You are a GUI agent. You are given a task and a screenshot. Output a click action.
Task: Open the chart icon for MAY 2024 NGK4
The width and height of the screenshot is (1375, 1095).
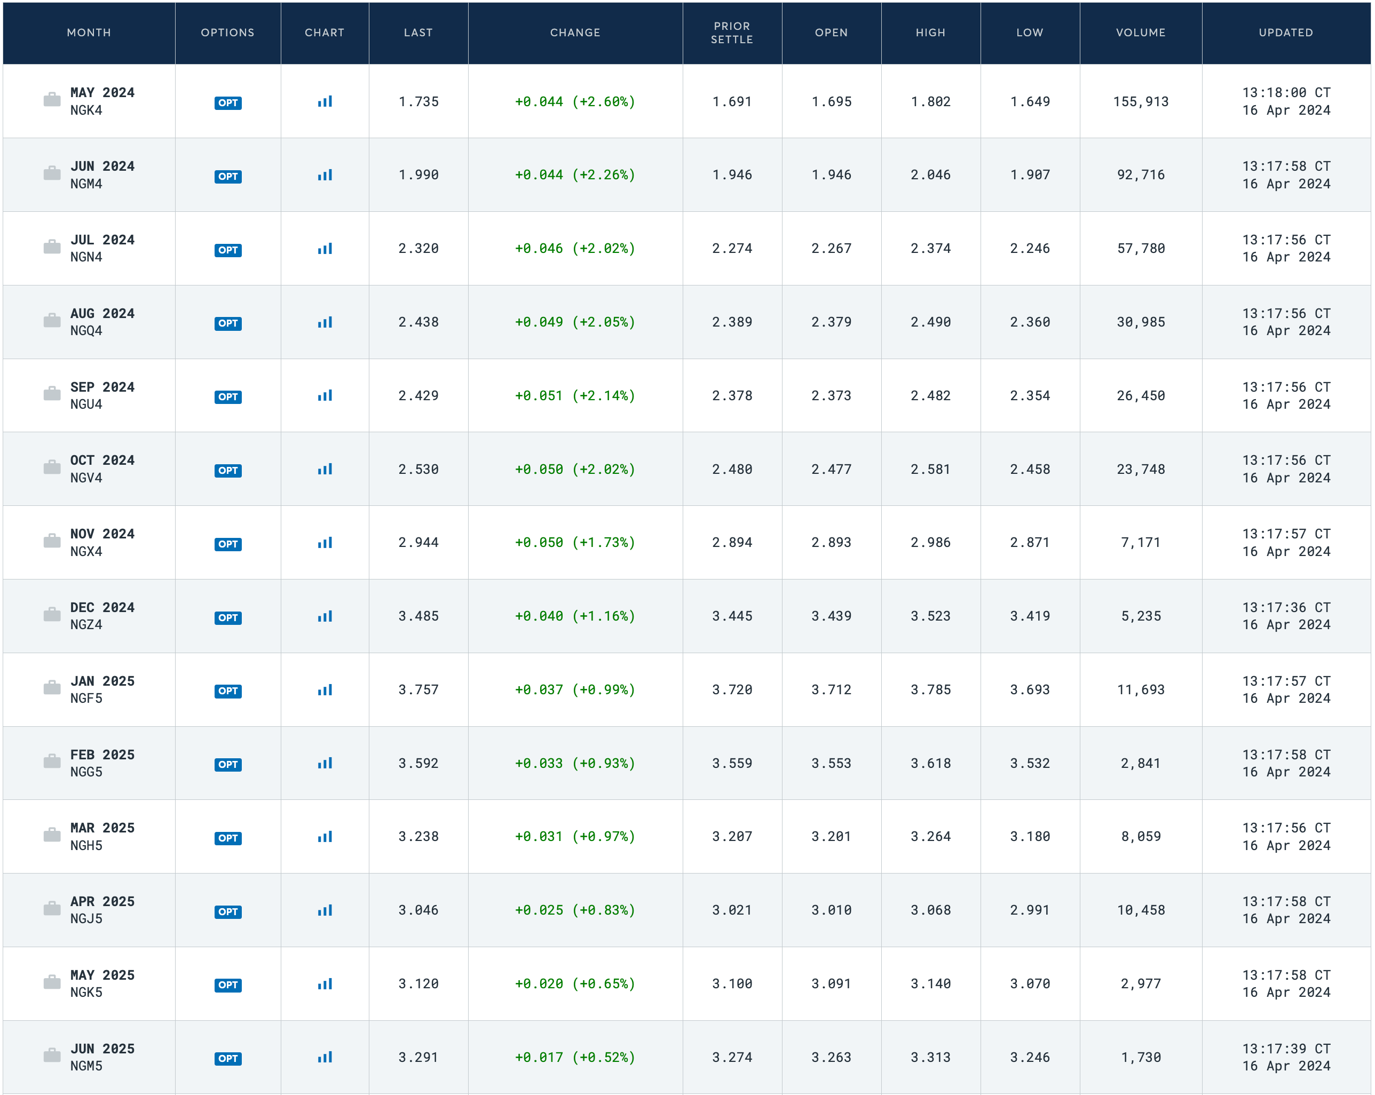pyautogui.click(x=325, y=101)
